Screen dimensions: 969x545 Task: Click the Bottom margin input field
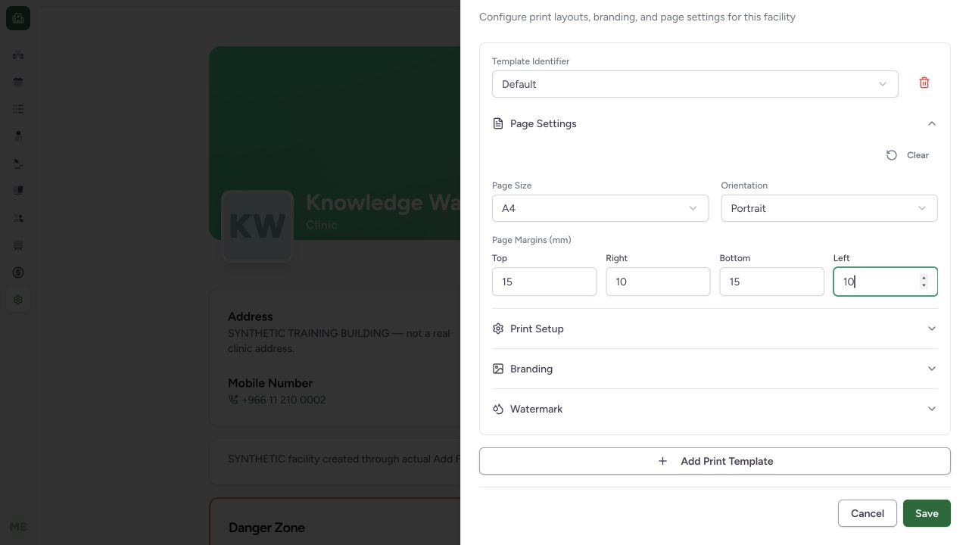click(x=771, y=282)
